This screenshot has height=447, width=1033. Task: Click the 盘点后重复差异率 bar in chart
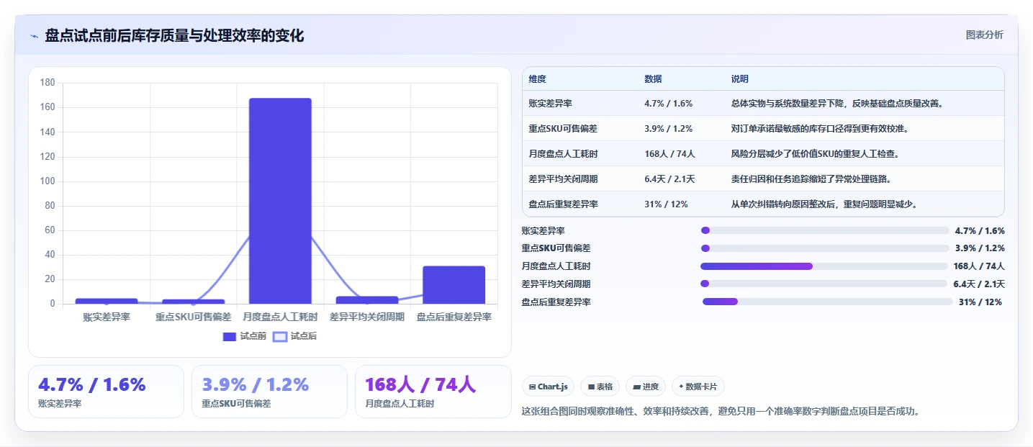click(x=454, y=285)
